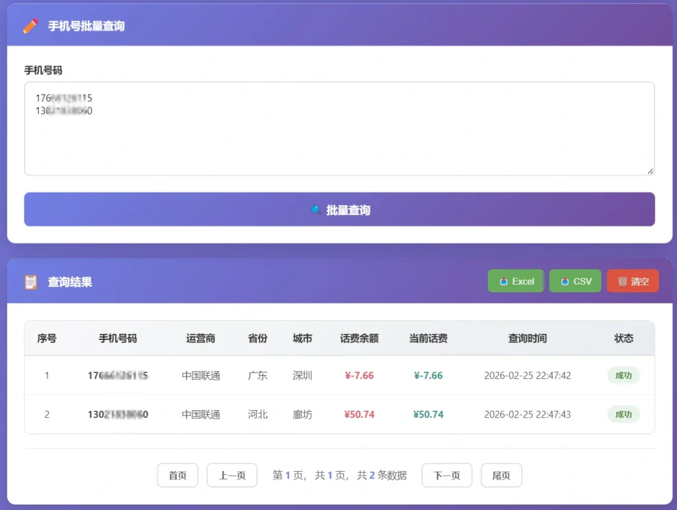Export results using the CSV button

point(575,280)
